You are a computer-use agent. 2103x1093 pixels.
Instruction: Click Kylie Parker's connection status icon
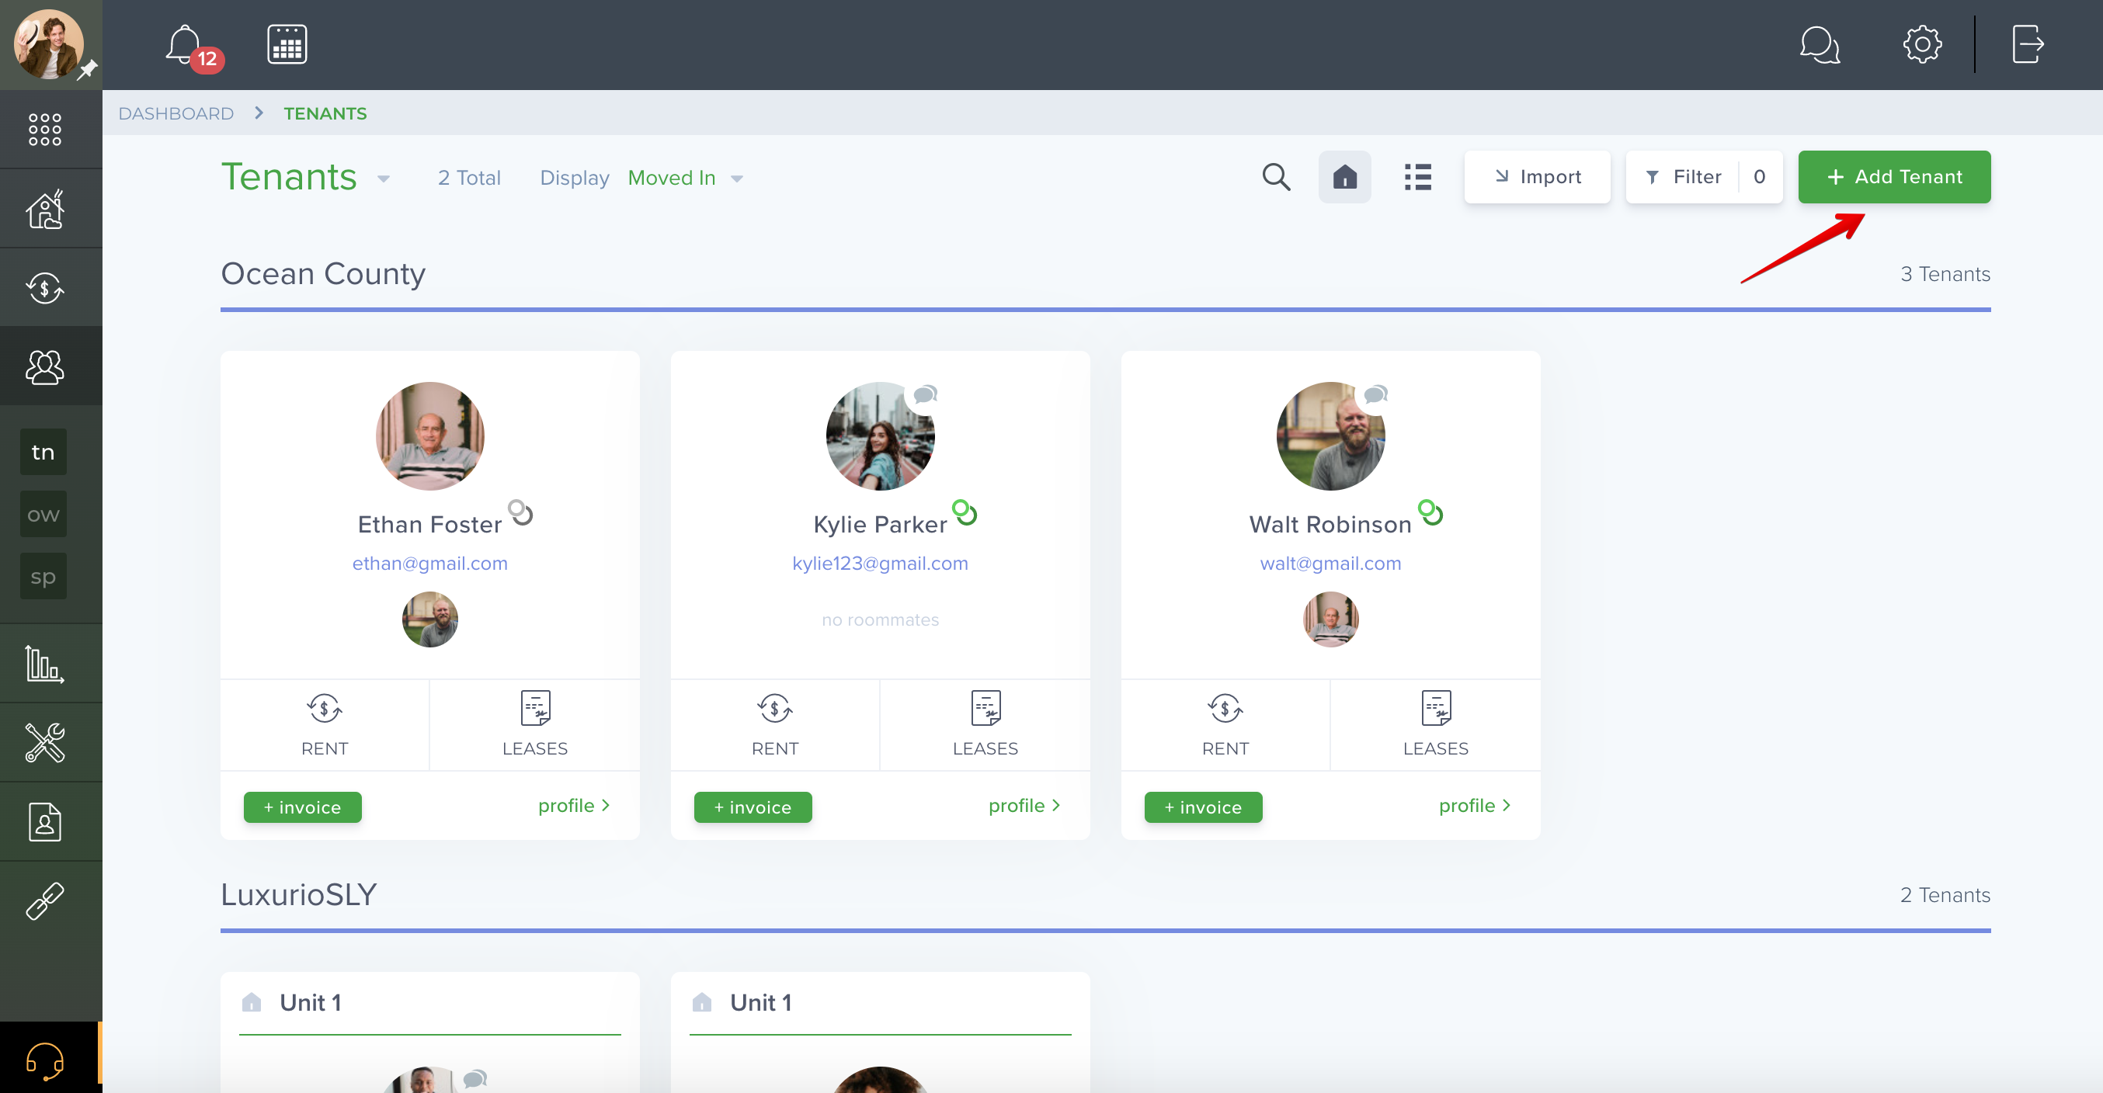(x=965, y=512)
